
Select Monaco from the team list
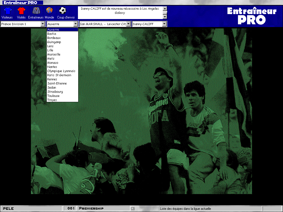click(x=53, y=63)
